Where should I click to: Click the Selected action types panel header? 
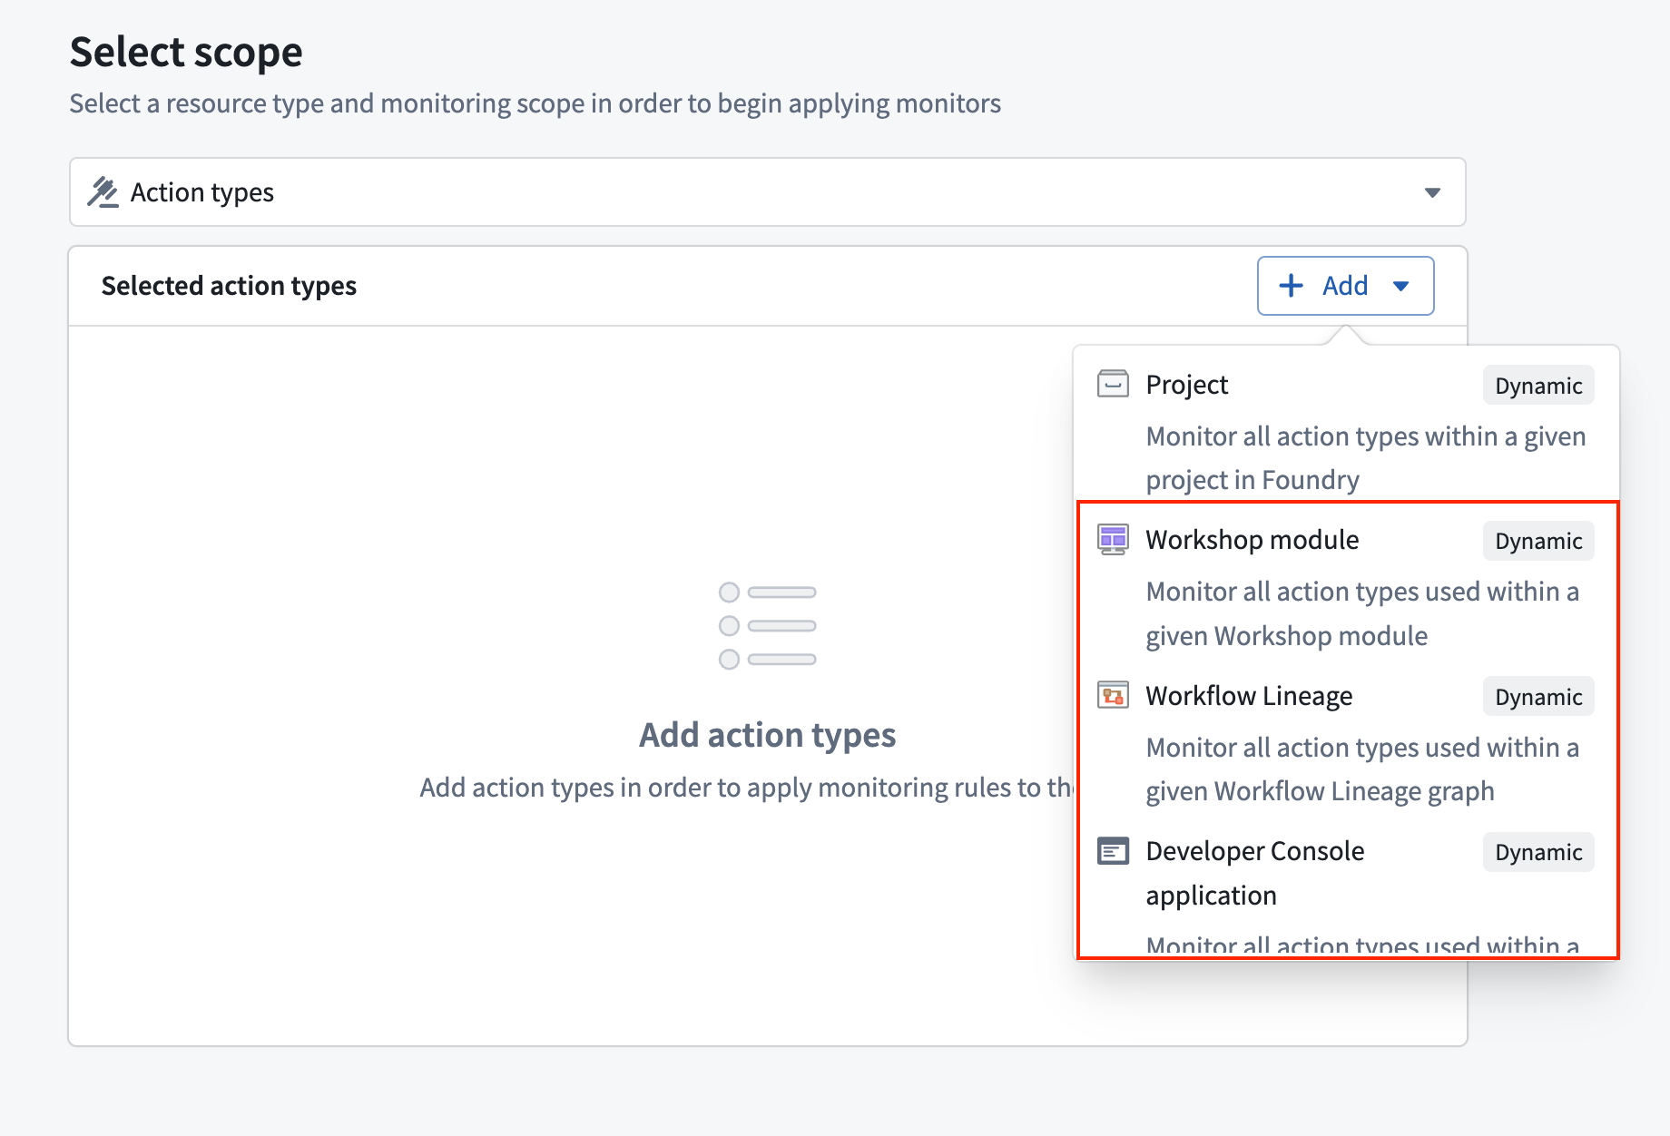(x=229, y=285)
